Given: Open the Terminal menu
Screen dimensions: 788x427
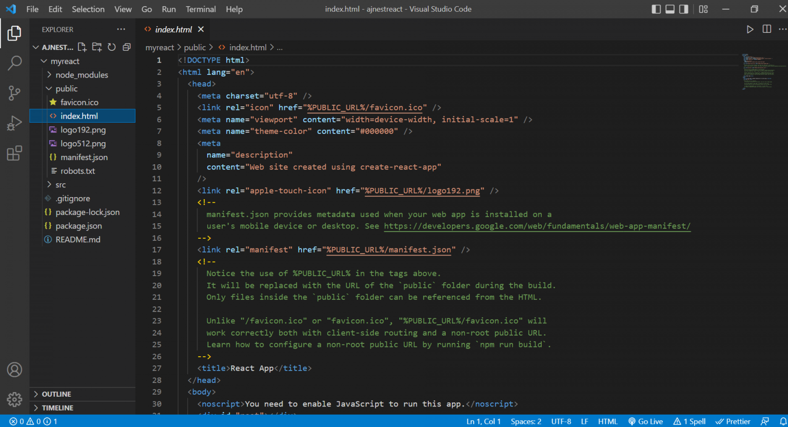Looking at the screenshot, I should coord(201,9).
